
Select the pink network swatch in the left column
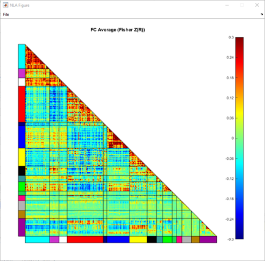click(22, 198)
